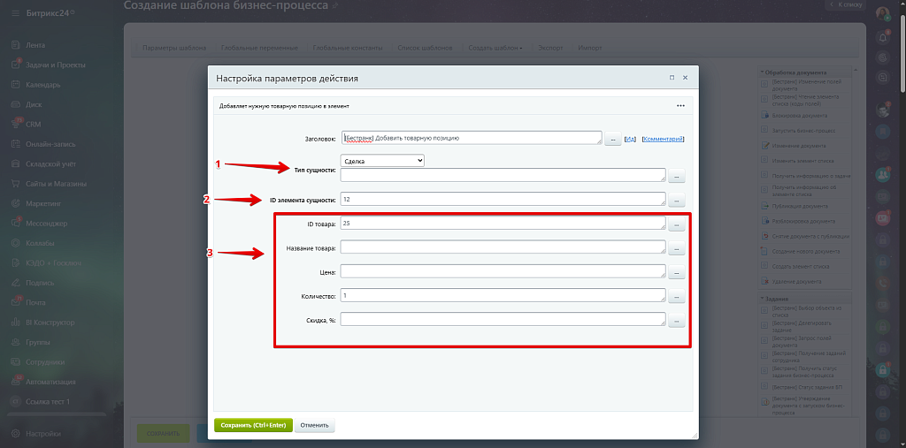Collapse the Обработка документа section
This screenshot has width=906, height=448.
(x=763, y=72)
